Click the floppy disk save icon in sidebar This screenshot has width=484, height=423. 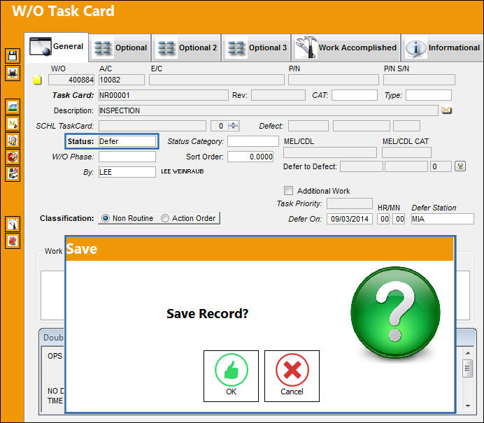(13, 56)
